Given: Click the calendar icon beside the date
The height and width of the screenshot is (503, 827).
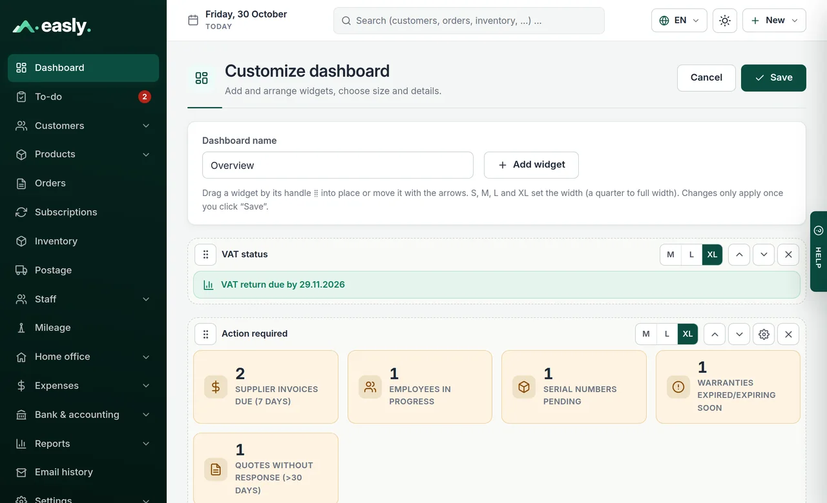Looking at the screenshot, I should pos(193,20).
